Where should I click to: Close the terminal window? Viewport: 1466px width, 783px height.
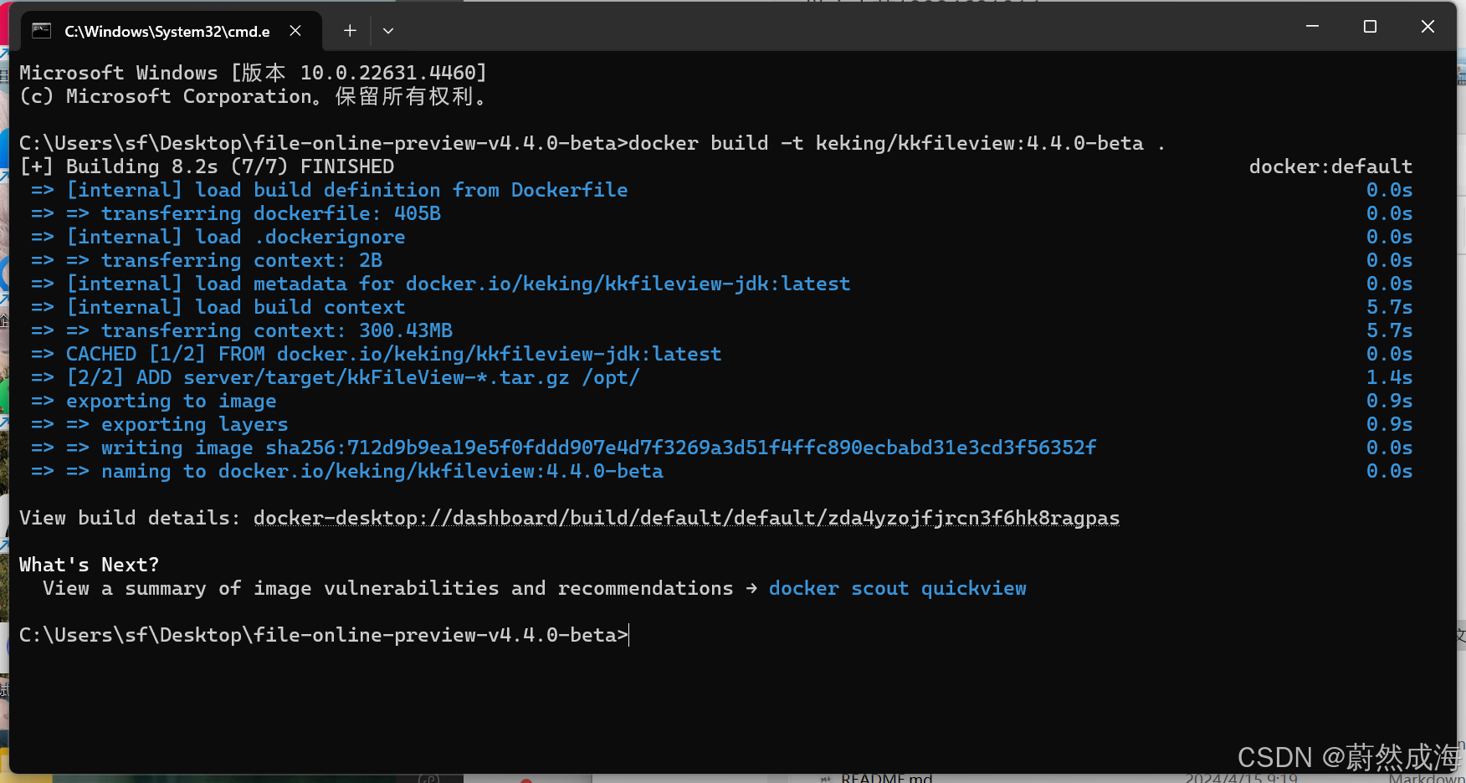pos(1428,27)
